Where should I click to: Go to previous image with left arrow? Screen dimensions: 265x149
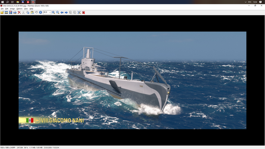(62, 12)
